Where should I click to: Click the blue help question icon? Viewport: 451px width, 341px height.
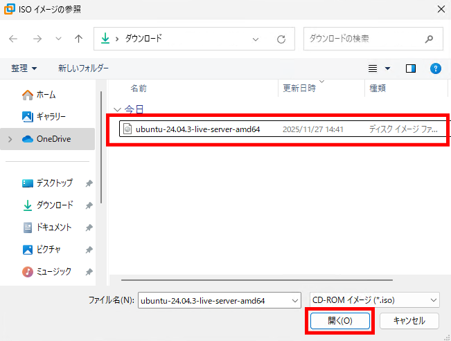[436, 68]
